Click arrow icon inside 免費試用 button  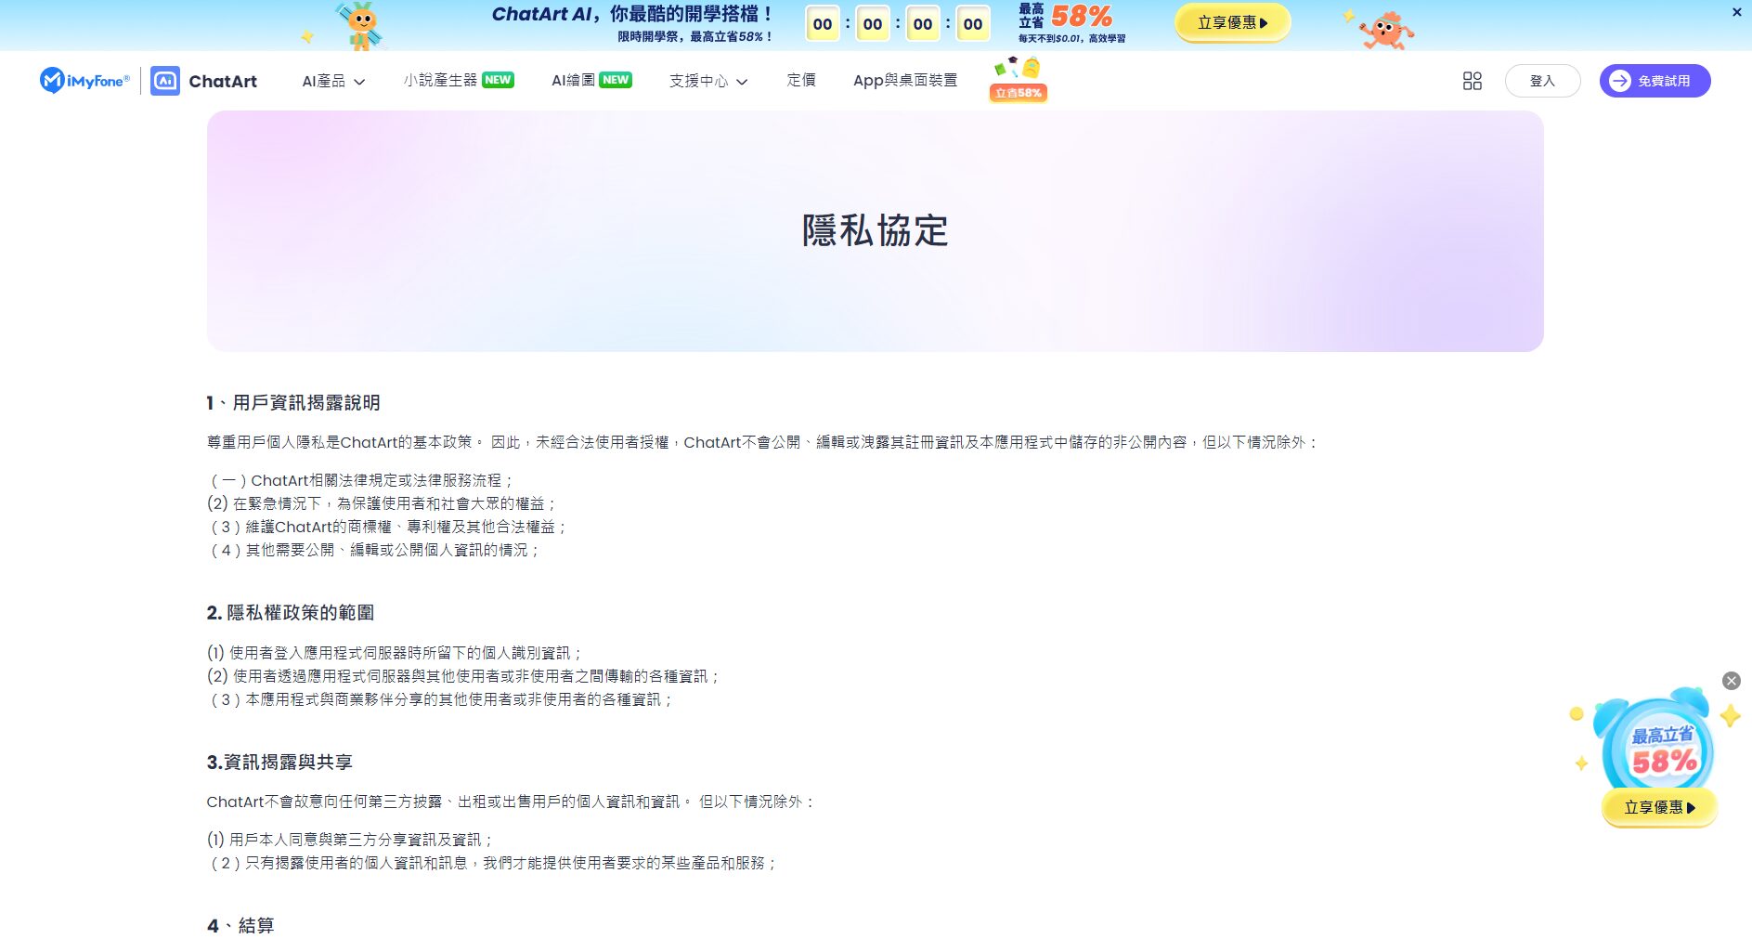click(x=1619, y=81)
